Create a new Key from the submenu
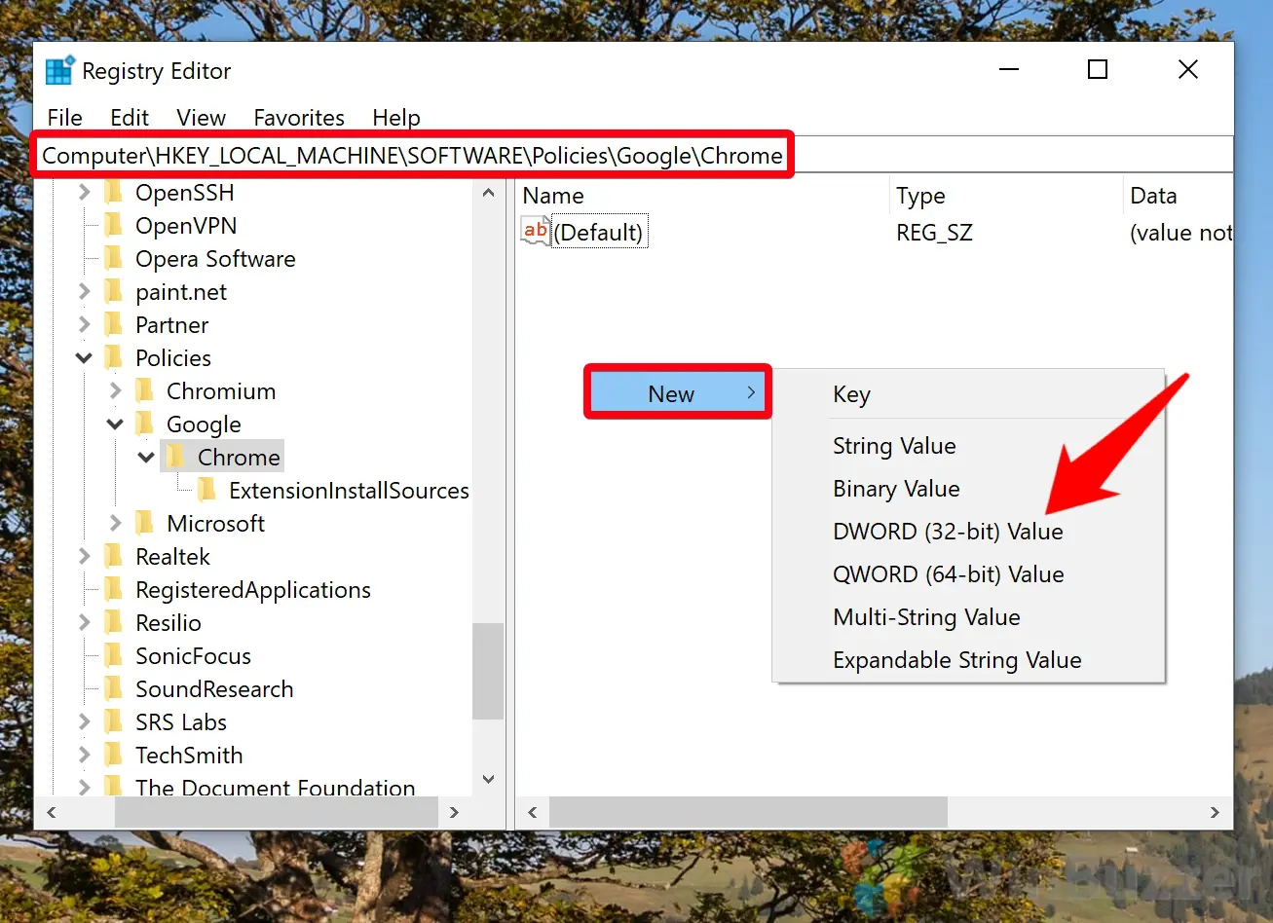The image size is (1273, 923). (850, 394)
